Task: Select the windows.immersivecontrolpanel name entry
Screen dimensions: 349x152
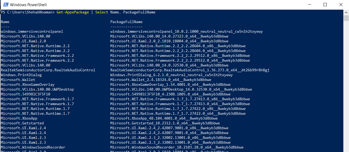Action: (x=32, y=32)
